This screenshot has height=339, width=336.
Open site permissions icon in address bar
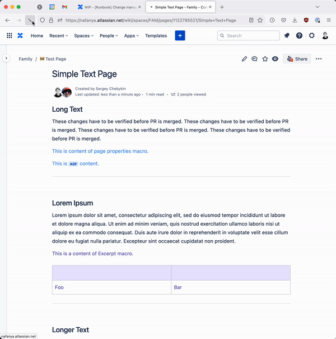pos(60,20)
